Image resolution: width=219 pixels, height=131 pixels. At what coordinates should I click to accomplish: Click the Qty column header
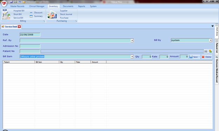click(67, 62)
